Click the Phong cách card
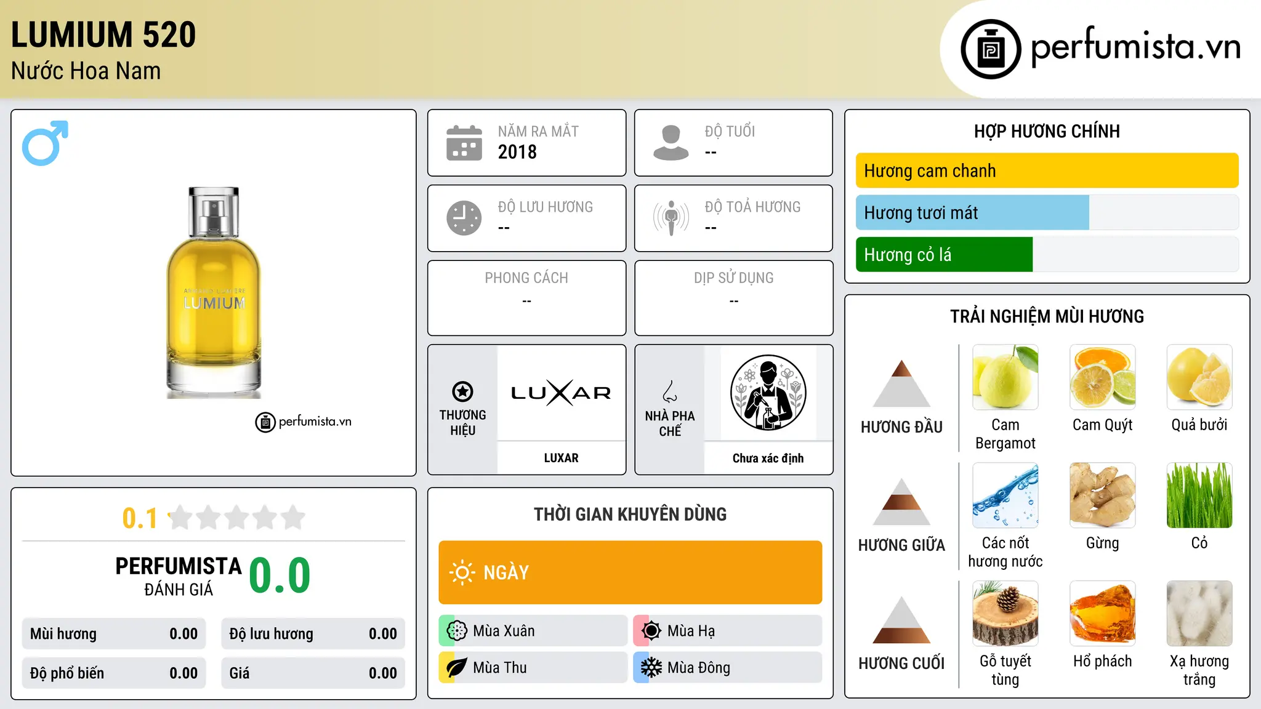Screen dimensions: 1261x709 (526, 298)
